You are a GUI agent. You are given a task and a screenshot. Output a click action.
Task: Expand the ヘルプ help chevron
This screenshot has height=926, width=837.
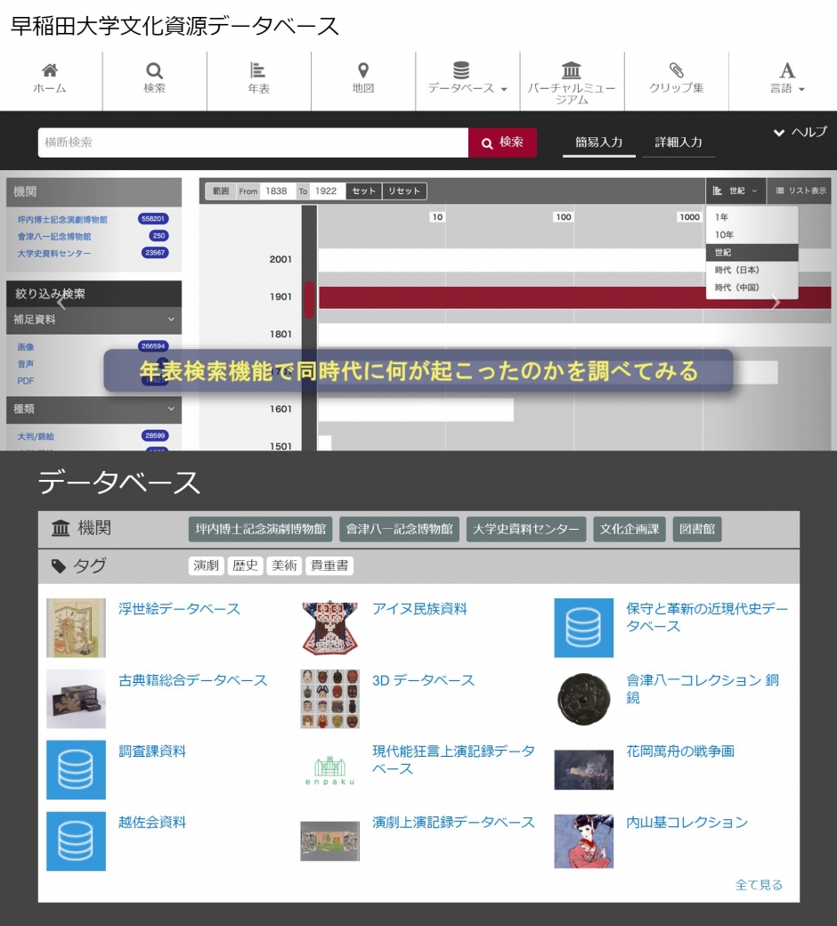779,133
